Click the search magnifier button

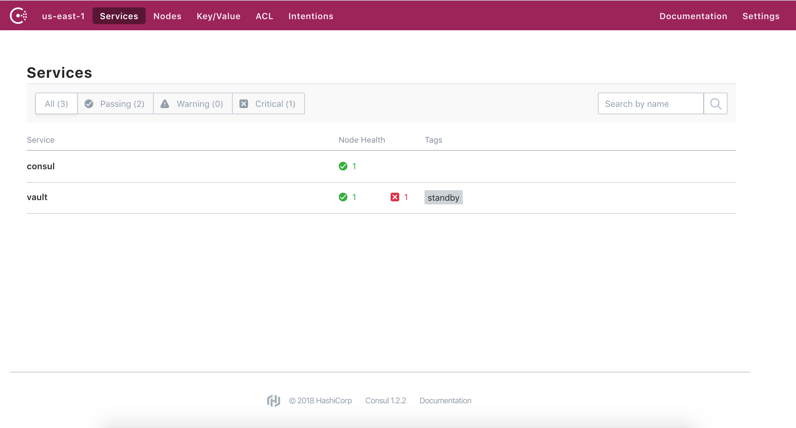click(715, 103)
